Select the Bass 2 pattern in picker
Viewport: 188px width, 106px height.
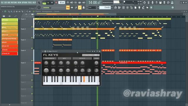tap(10, 31)
